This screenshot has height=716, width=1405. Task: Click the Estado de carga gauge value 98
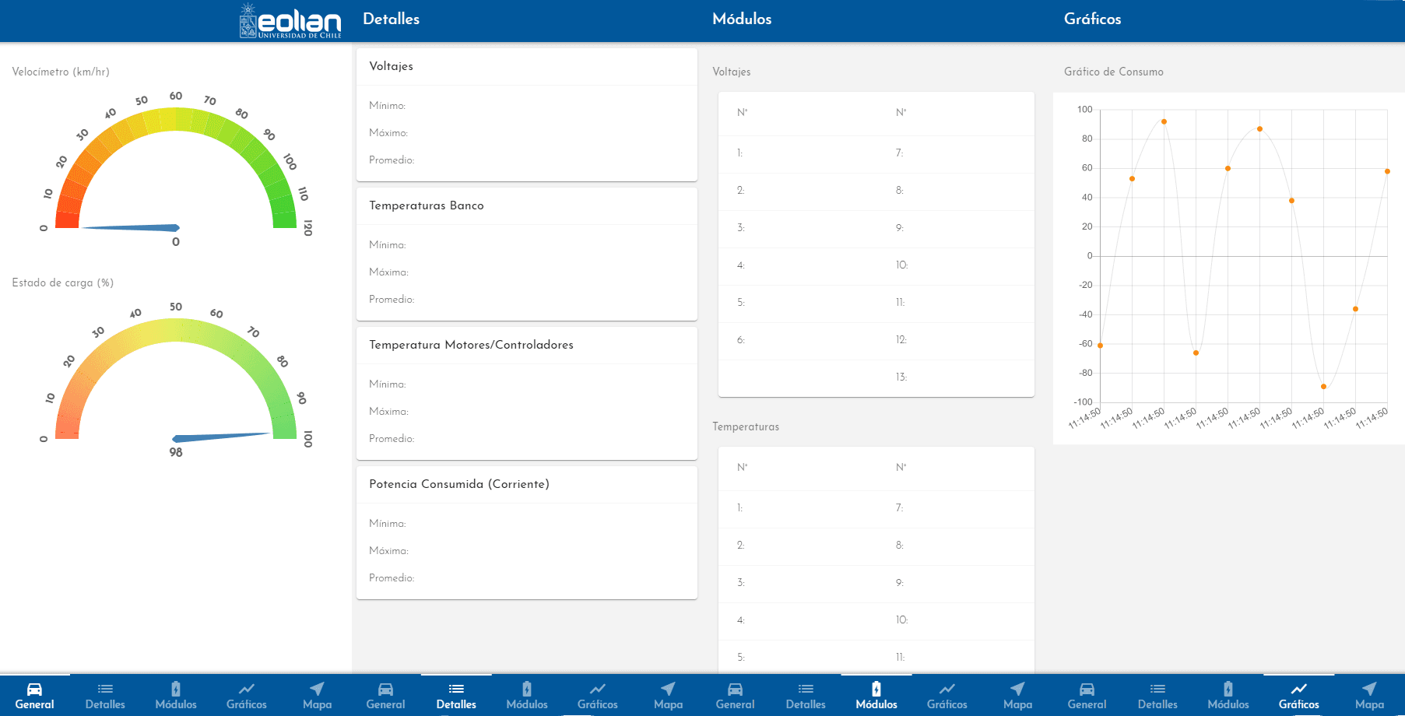click(176, 452)
